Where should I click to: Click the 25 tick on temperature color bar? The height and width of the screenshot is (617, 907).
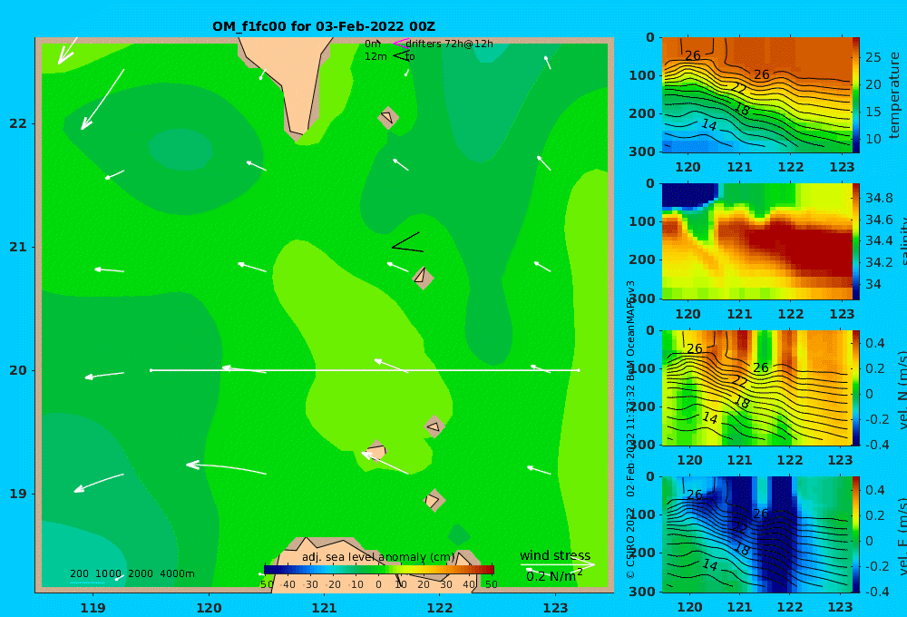point(873,57)
